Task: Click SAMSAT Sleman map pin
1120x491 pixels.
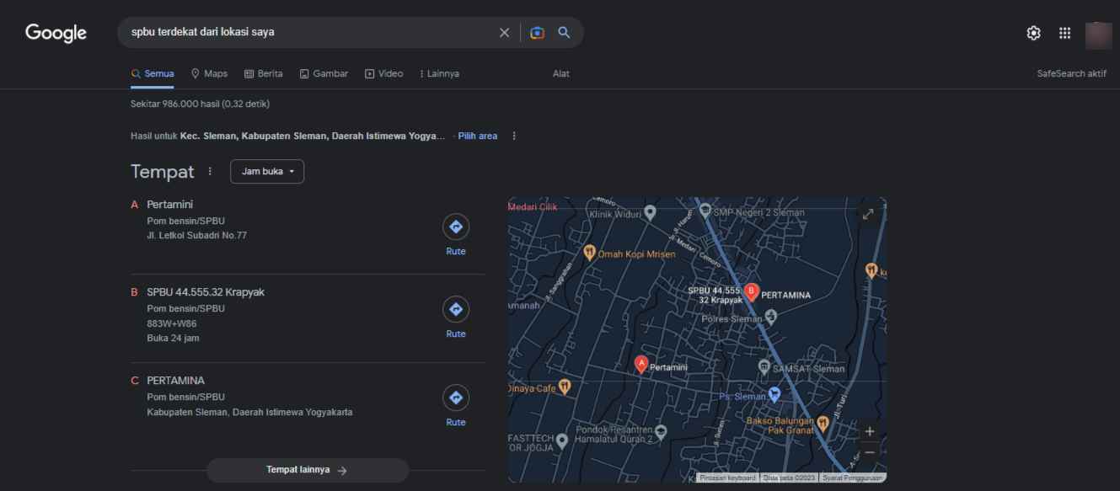Action: pos(764,366)
